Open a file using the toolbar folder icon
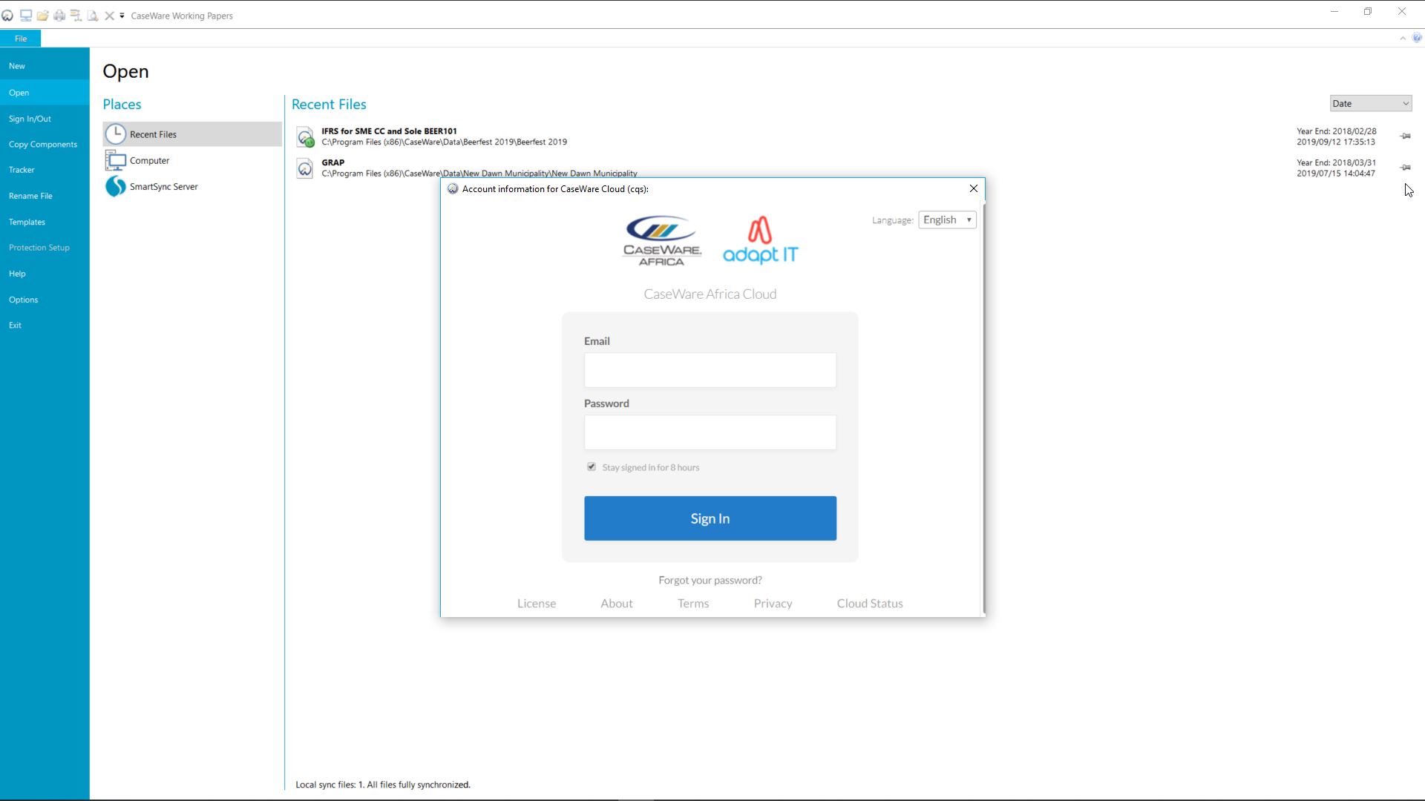Screen dimensions: 1425x801 click(x=42, y=15)
